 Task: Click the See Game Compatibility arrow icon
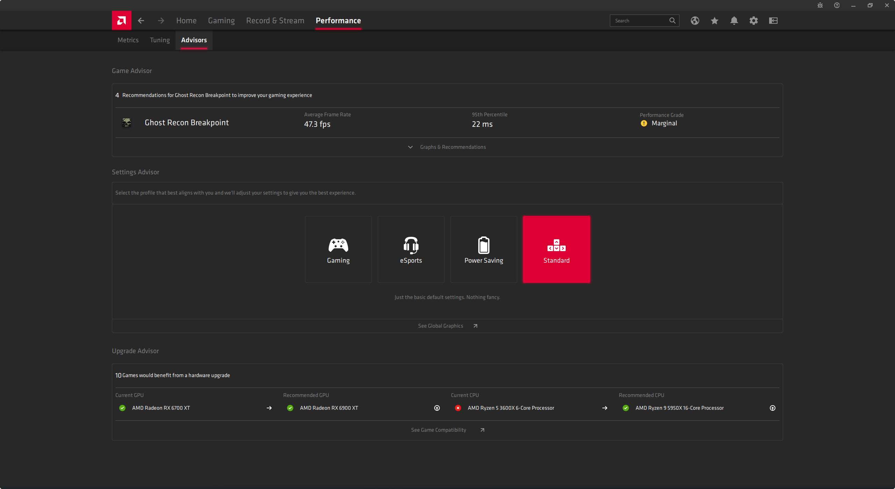(x=482, y=430)
